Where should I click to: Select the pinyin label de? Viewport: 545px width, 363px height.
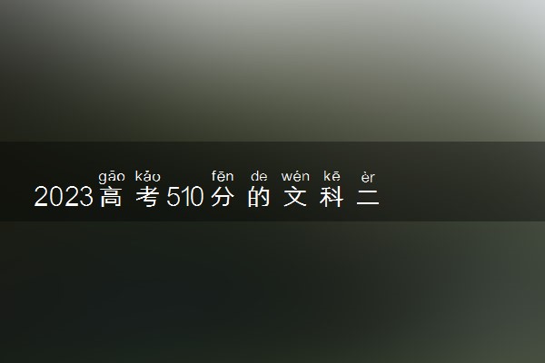[x=259, y=176]
